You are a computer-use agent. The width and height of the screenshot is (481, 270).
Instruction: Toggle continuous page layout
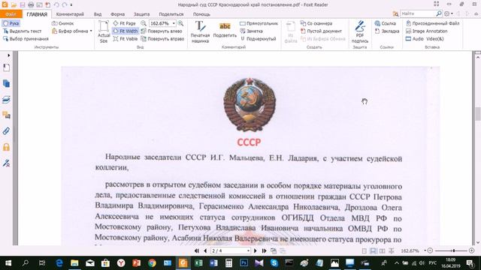coord(373,251)
